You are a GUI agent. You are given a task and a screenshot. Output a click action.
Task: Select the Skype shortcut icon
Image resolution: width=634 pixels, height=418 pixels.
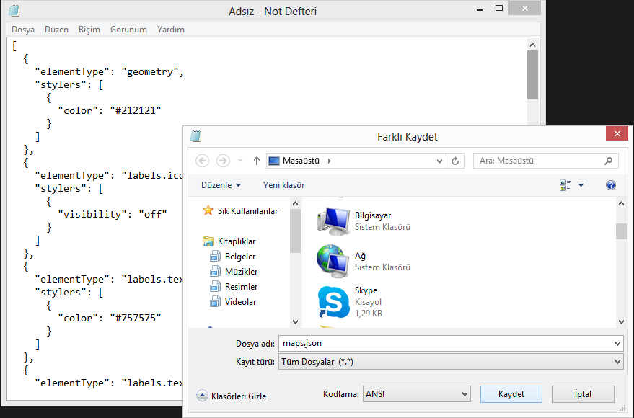(x=333, y=302)
